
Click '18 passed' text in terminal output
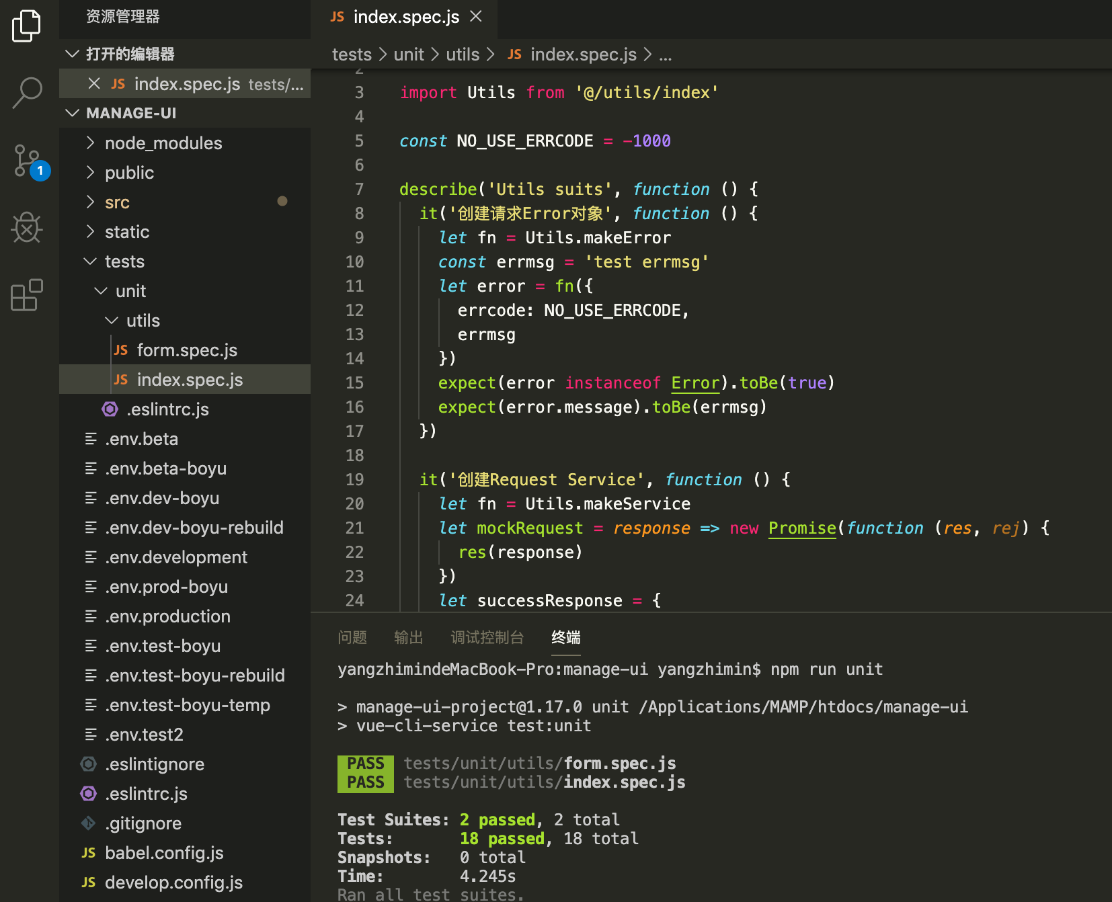click(x=502, y=839)
